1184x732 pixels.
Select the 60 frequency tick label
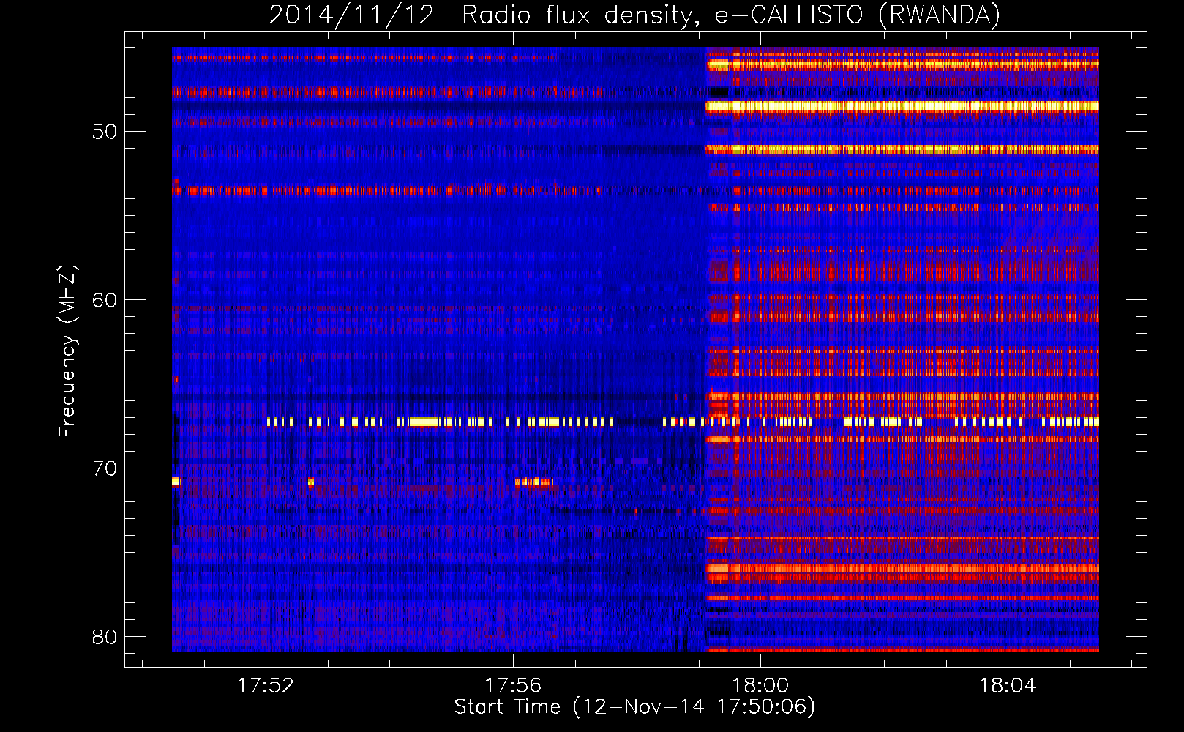click(x=105, y=300)
